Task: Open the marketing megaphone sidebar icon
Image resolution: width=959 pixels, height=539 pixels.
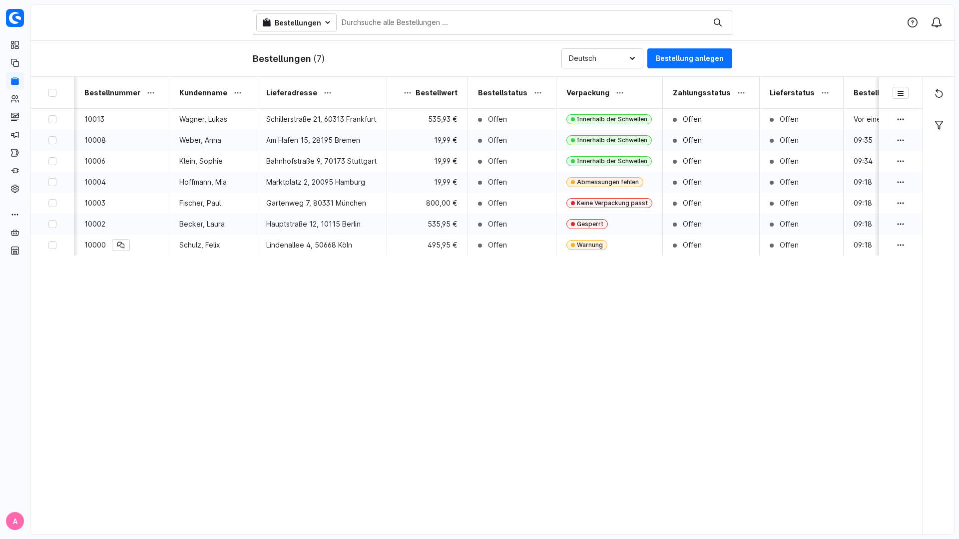Action: click(x=15, y=135)
